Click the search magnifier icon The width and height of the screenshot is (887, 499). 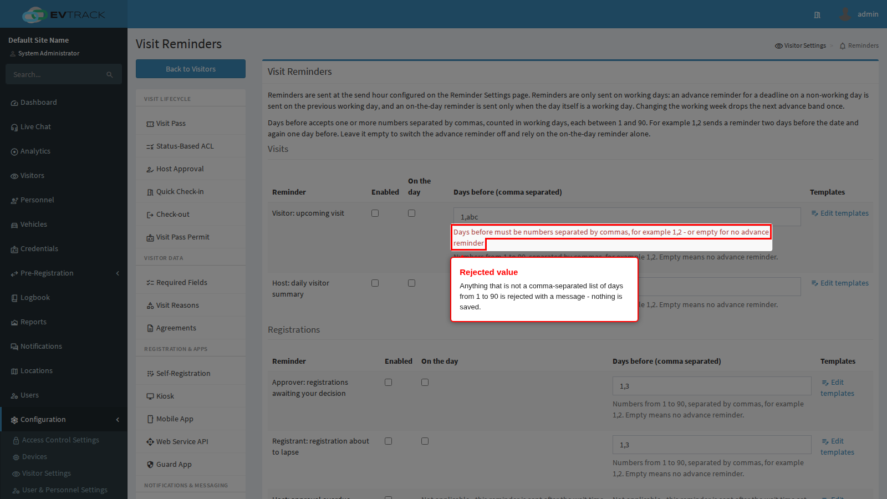(x=110, y=75)
